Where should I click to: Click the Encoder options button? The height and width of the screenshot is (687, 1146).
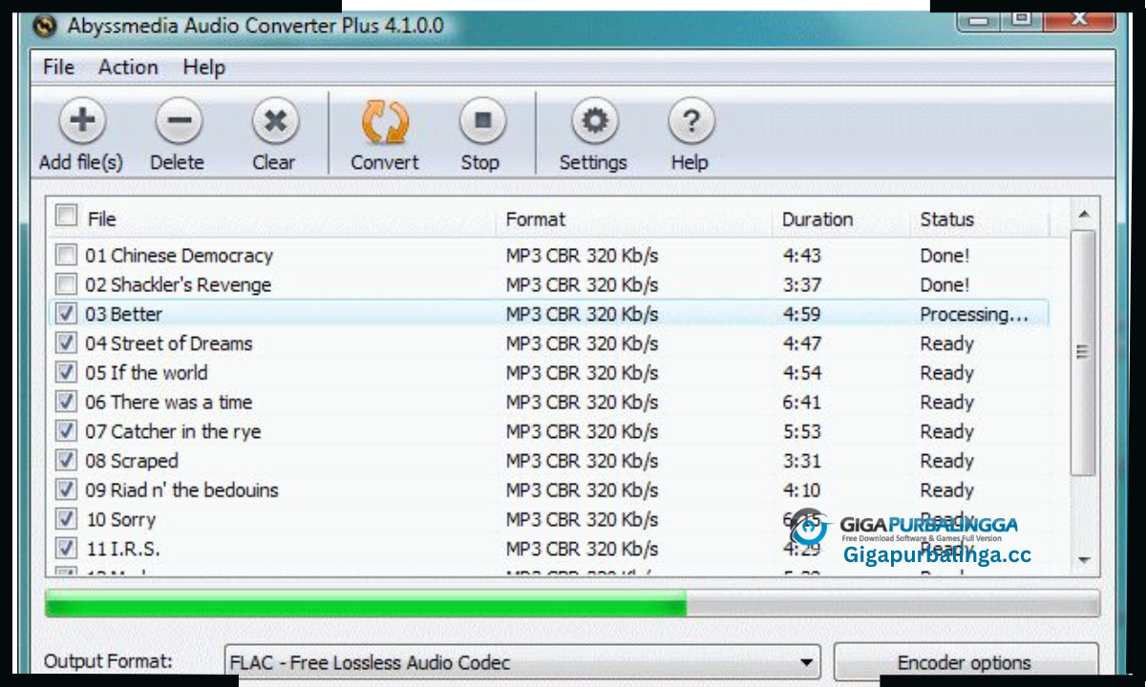(x=965, y=662)
